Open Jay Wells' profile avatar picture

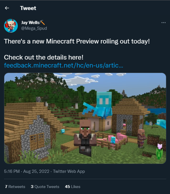click(x=11, y=26)
